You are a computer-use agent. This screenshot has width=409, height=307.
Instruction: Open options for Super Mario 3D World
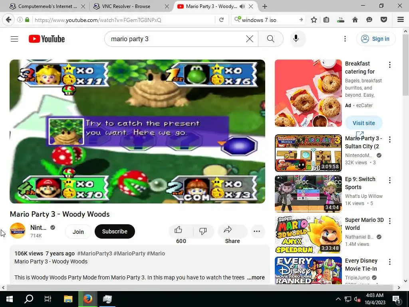390,221
